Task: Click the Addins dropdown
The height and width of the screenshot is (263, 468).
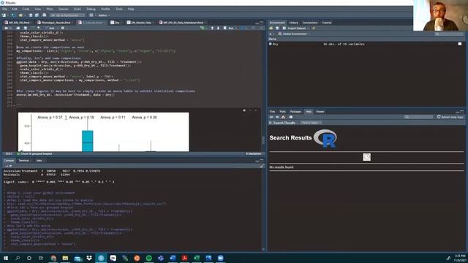Action: click(104, 15)
